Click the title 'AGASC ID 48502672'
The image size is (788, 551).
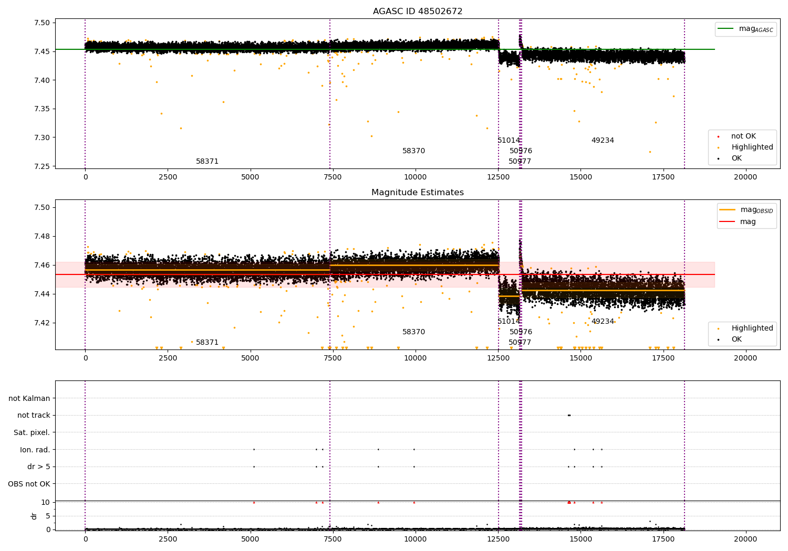pyautogui.click(x=418, y=12)
